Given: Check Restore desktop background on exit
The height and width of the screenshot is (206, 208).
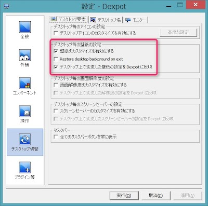Looking at the screenshot, I should pos(56,59).
